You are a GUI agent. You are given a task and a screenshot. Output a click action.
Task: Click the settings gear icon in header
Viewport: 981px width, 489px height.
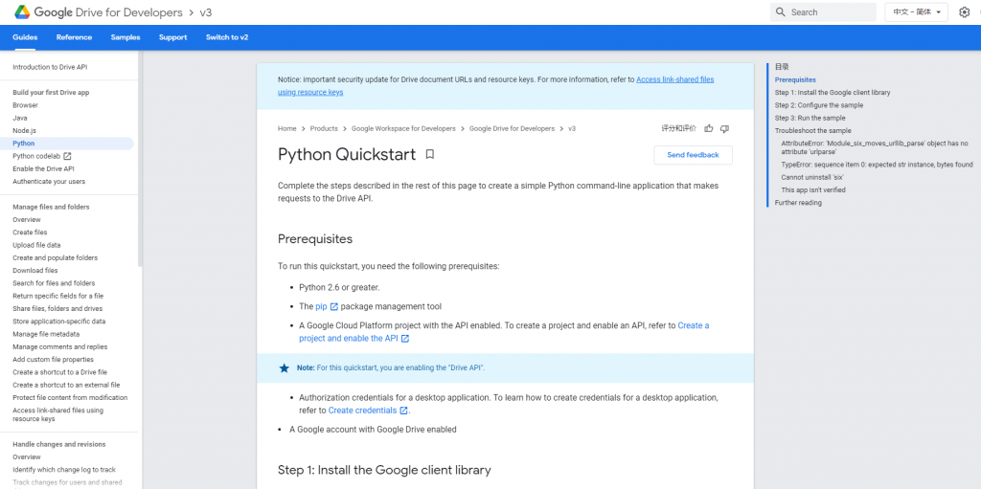(x=965, y=12)
